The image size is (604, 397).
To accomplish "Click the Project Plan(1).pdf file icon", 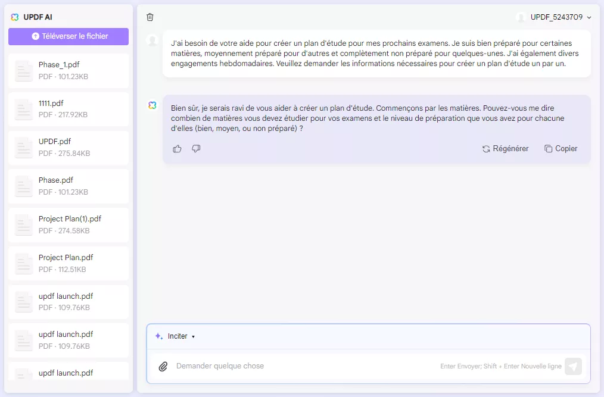I will pos(23,225).
